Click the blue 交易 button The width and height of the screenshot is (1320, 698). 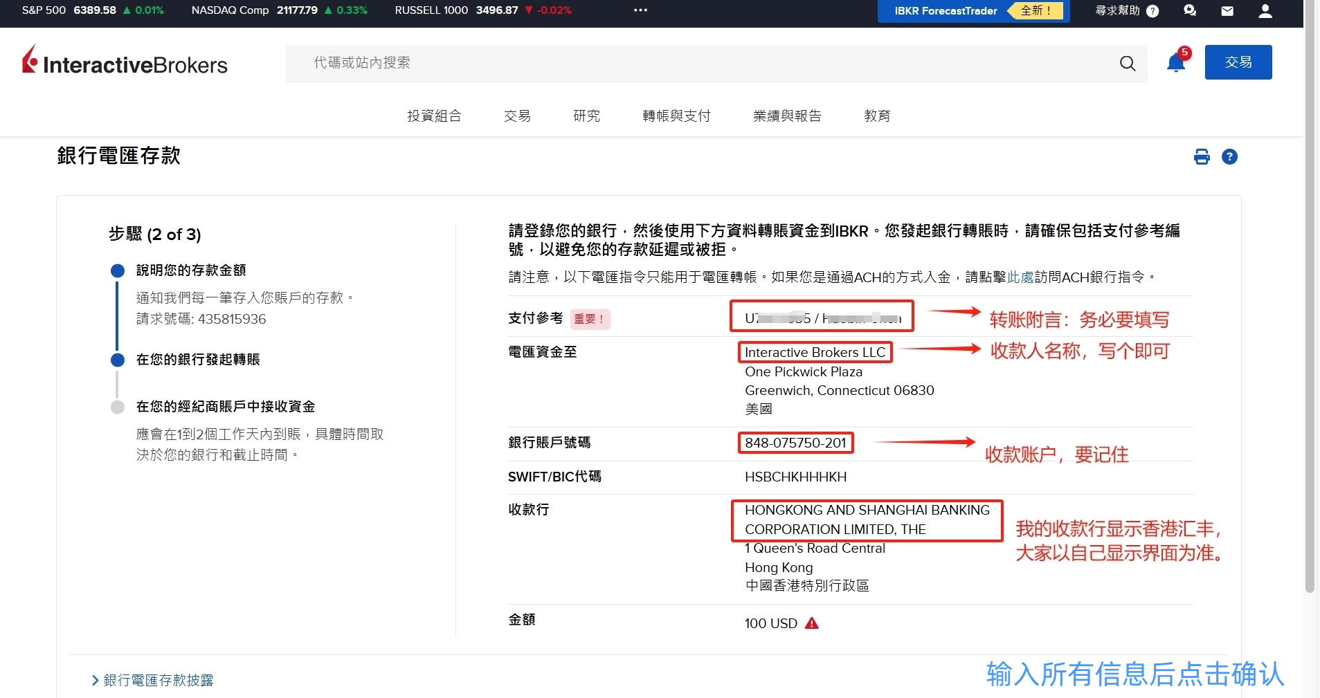point(1238,62)
